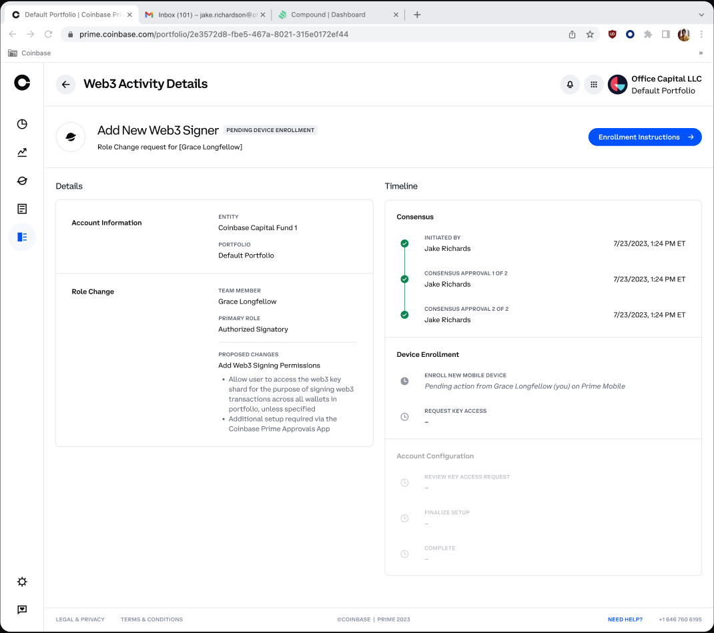The image size is (714, 633).
Task: Close the Compound Dashboard tab
Action: [396, 15]
